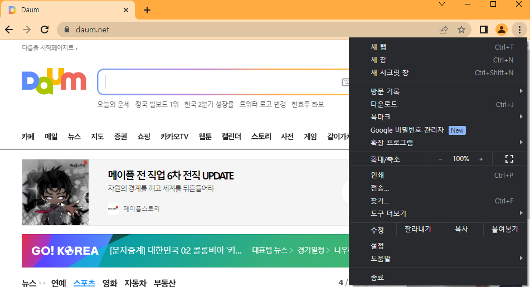Reload the Daum page
The image size is (530, 287).
[45, 30]
